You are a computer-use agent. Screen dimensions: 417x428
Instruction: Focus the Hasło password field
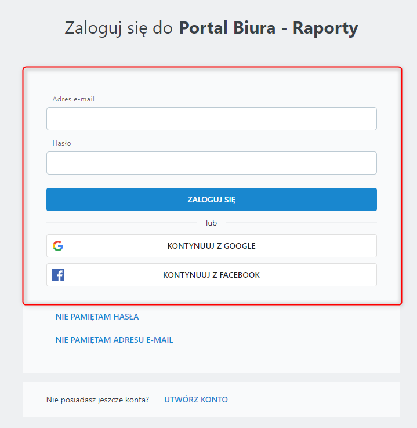[x=211, y=163]
